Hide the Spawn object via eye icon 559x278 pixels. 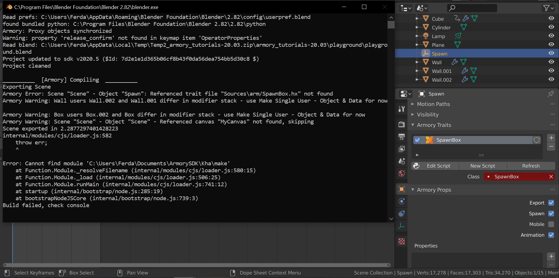[x=551, y=53]
